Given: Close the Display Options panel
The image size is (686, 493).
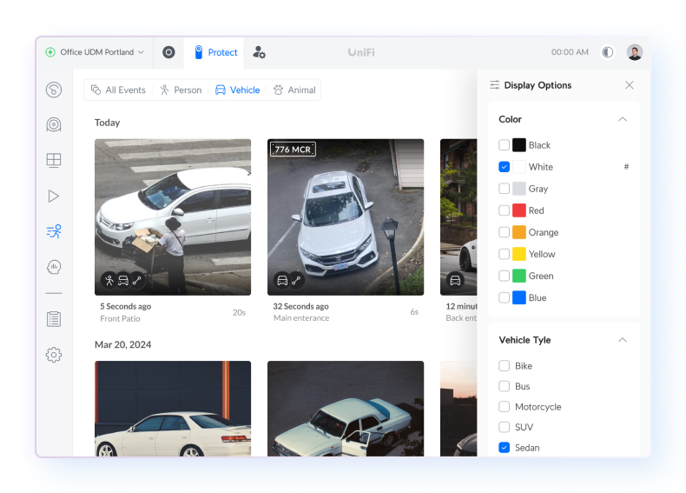Looking at the screenshot, I should click(630, 85).
